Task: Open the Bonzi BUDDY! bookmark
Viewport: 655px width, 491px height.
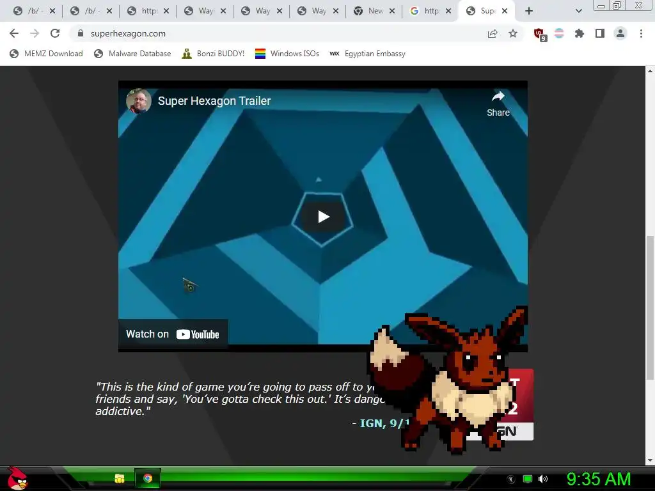Action: [x=214, y=54]
